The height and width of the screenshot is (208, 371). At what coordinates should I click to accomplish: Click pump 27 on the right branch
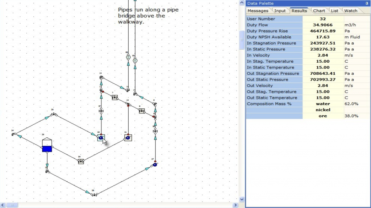(x=155, y=165)
